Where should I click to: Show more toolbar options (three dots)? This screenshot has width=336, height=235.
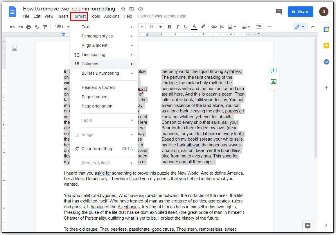269,27
